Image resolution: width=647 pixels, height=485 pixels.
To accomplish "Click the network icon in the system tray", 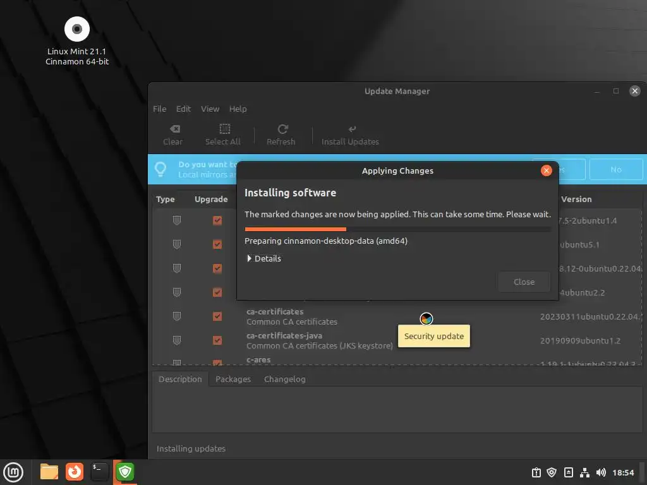I will pyautogui.click(x=584, y=472).
